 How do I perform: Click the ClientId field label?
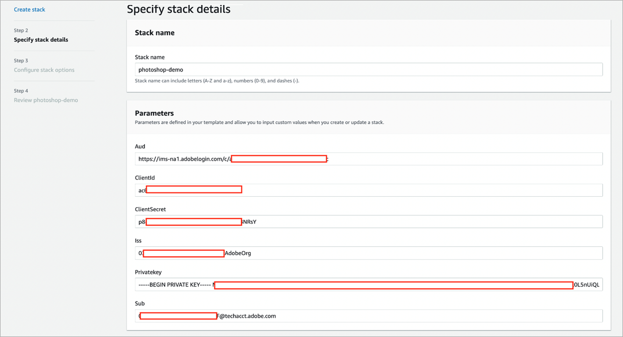(145, 178)
